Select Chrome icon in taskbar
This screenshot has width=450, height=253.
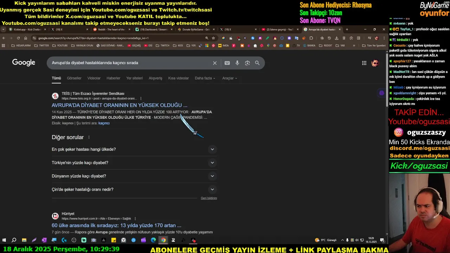coord(163,240)
